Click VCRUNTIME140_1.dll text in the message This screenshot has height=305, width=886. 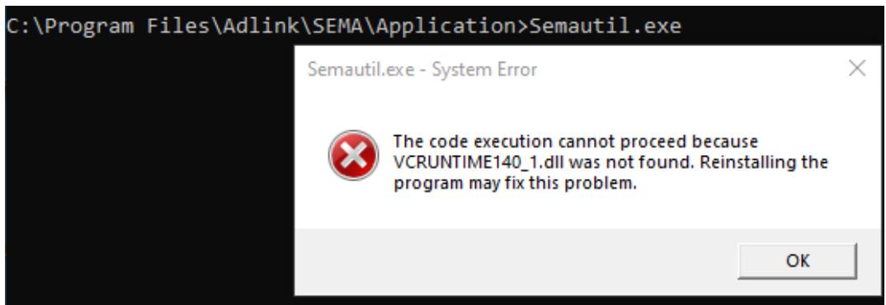479,162
